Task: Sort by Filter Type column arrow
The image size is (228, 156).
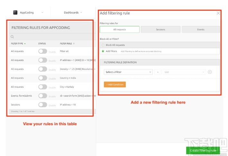Action: (25, 43)
